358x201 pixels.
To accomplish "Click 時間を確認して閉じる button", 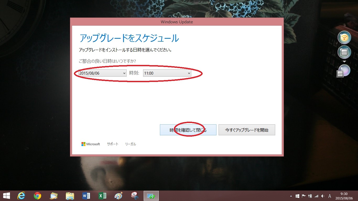I will (188, 130).
